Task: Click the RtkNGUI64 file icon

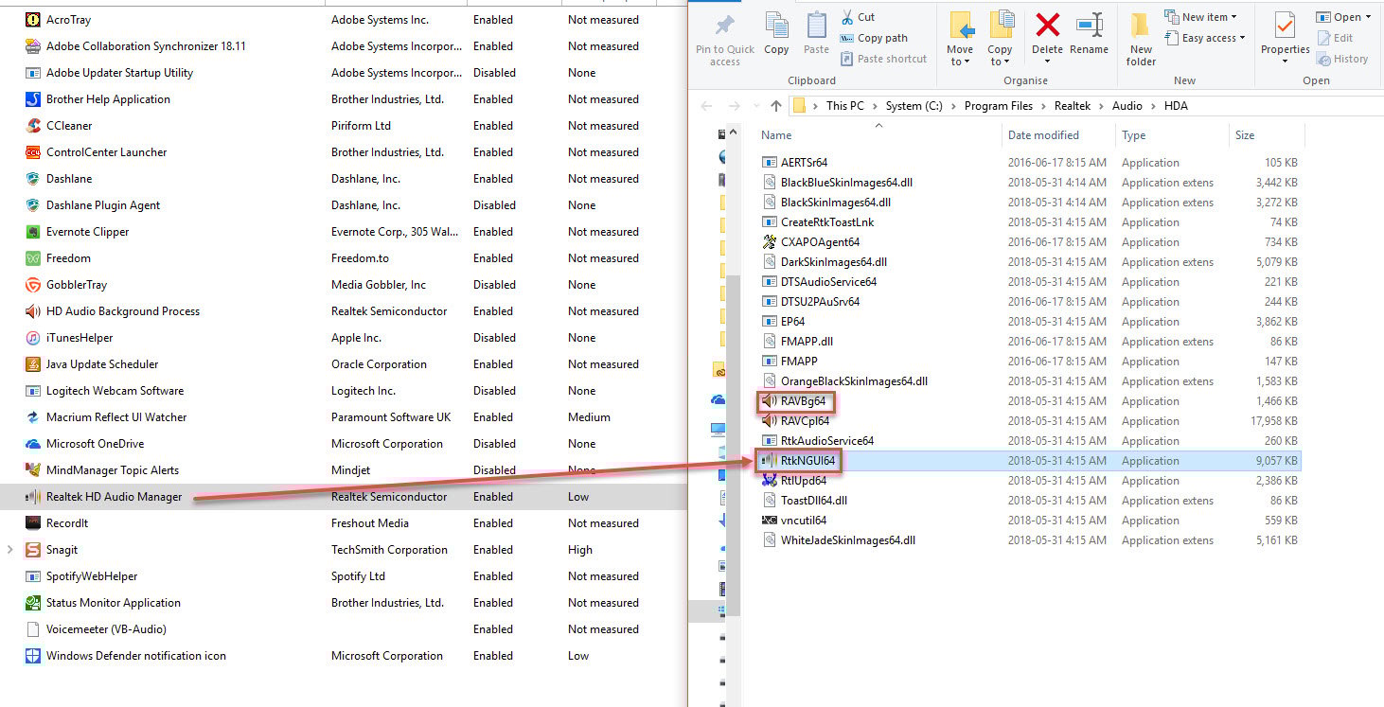Action: coord(769,461)
